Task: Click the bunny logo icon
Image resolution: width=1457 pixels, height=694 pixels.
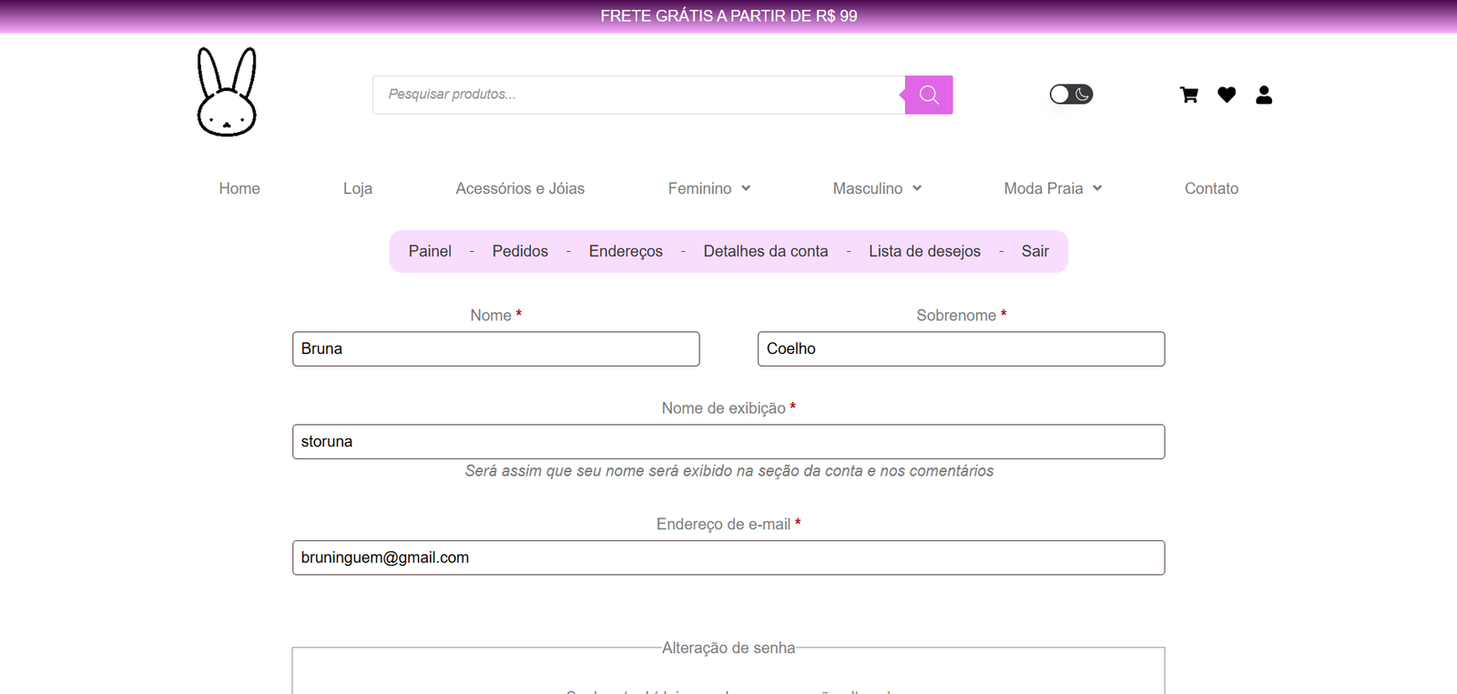Action: click(227, 92)
